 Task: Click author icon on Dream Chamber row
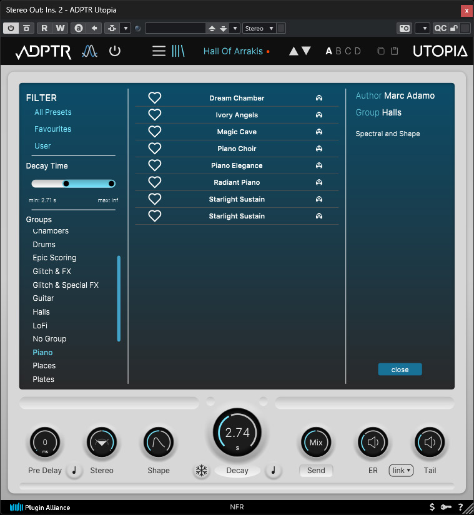click(x=318, y=98)
